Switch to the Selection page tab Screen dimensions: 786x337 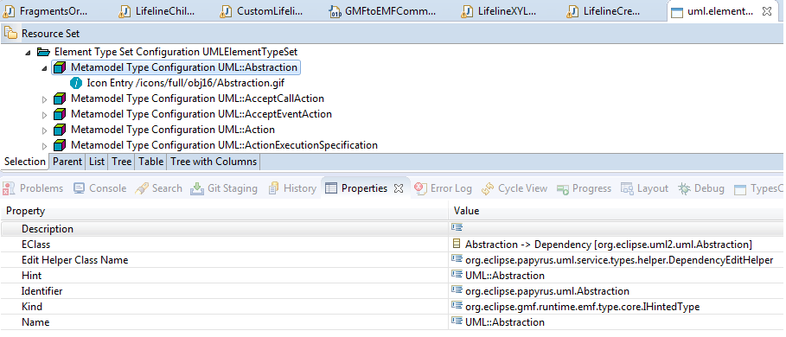pyautogui.click(x=24, y=162)
